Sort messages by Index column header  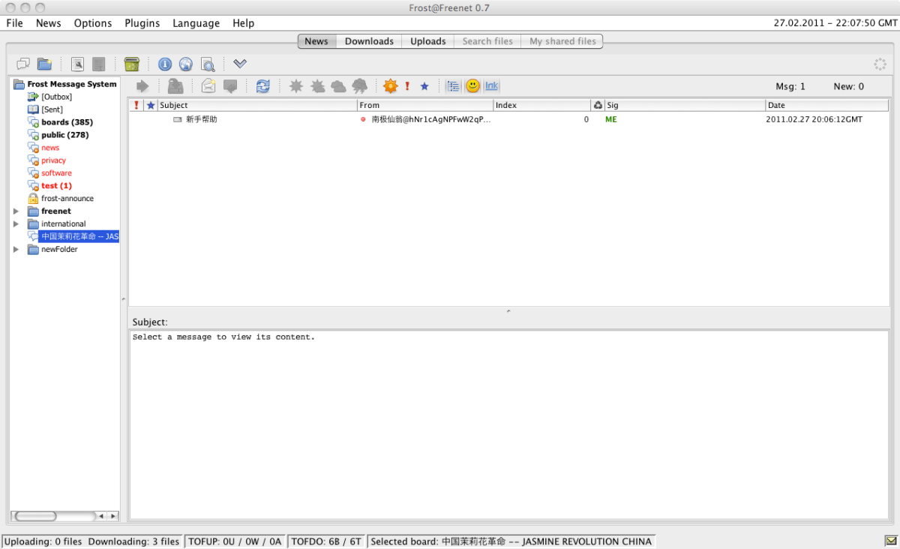click(541, 105)
